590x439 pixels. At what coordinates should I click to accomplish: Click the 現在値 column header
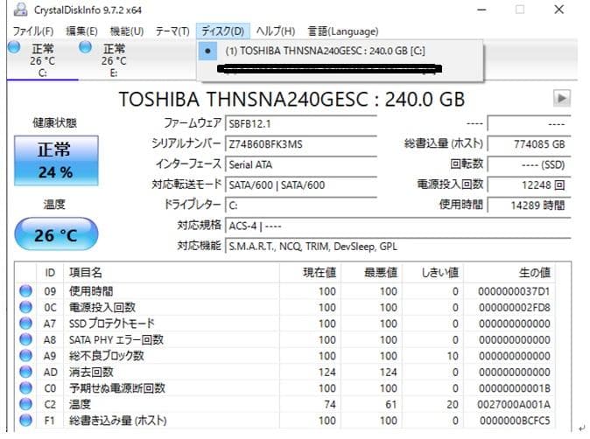pyautogui.click(x=311, y=273)
